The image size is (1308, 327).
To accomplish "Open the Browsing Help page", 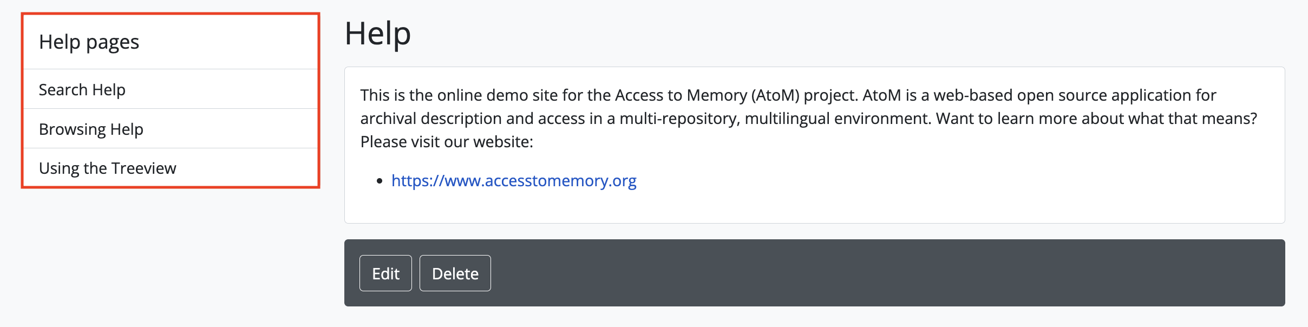I will tap(91, 129).
